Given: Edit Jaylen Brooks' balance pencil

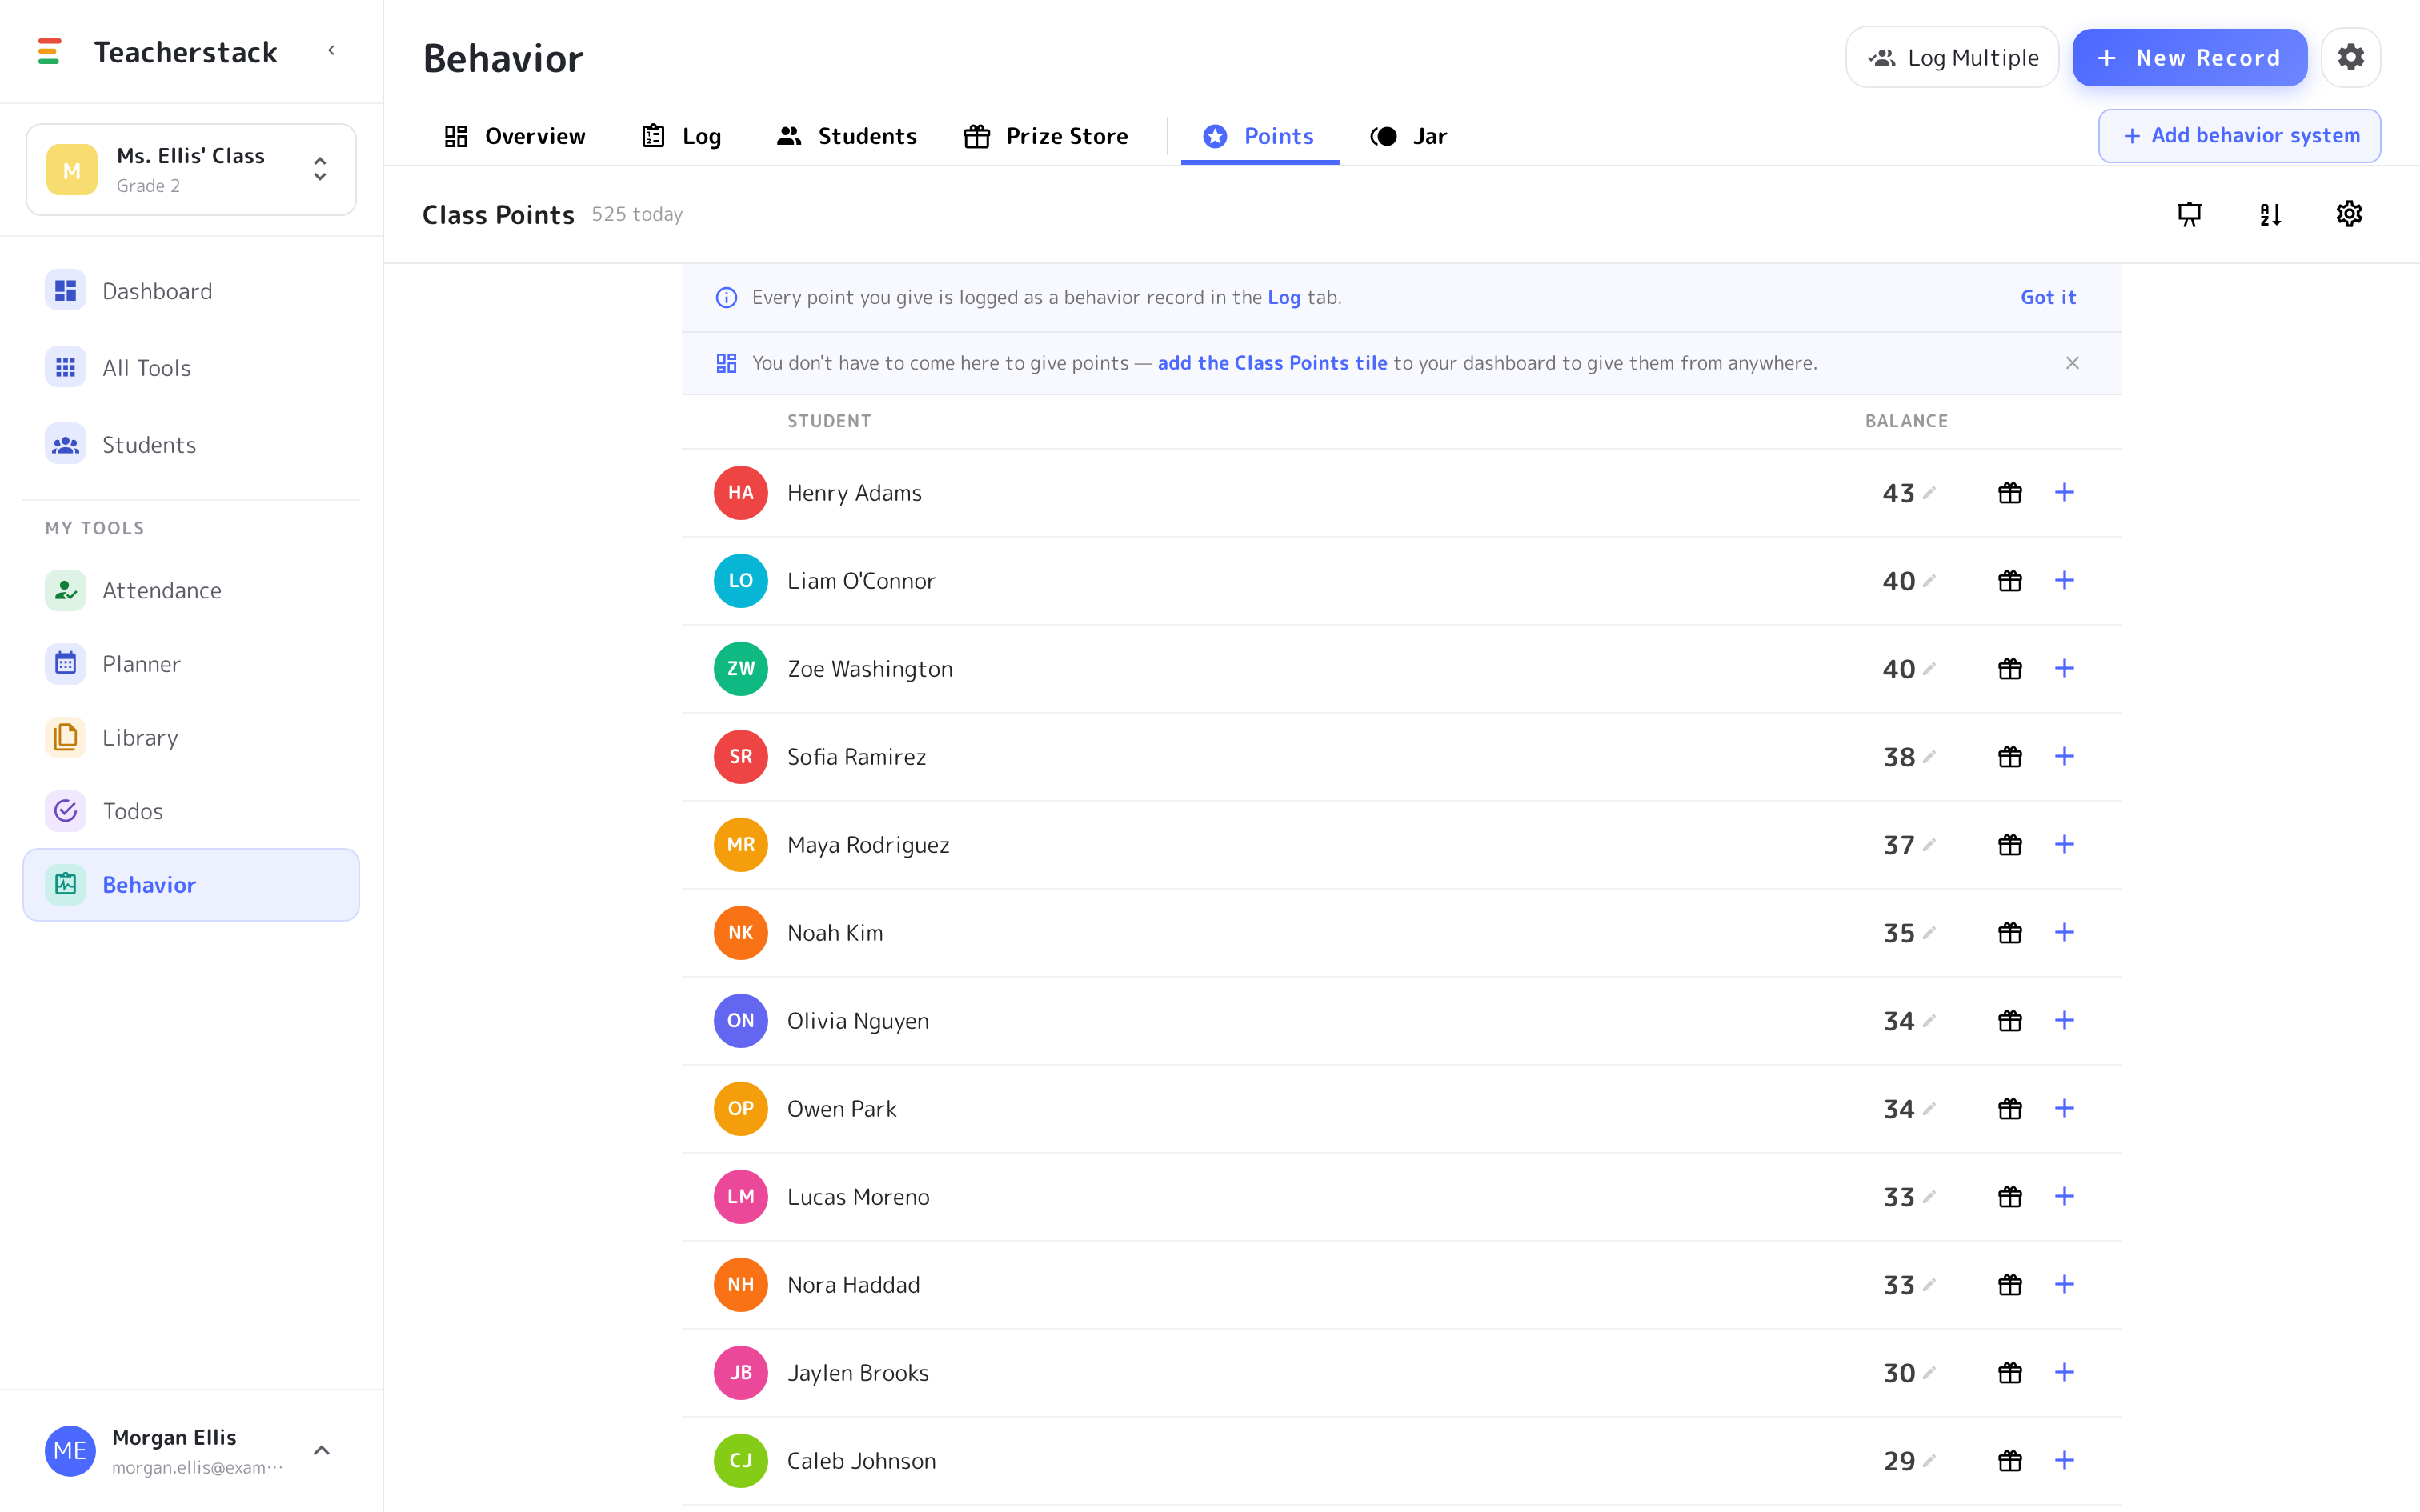Looking at the screenshot, I should [x=1930, y=1372].
